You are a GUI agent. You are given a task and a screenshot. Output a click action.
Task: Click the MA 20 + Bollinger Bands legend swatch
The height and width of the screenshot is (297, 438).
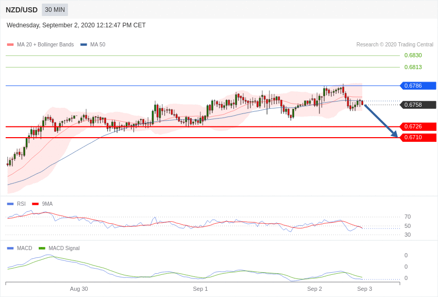click(10, 44)
